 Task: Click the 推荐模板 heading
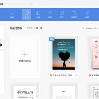[x=16, y=28]
